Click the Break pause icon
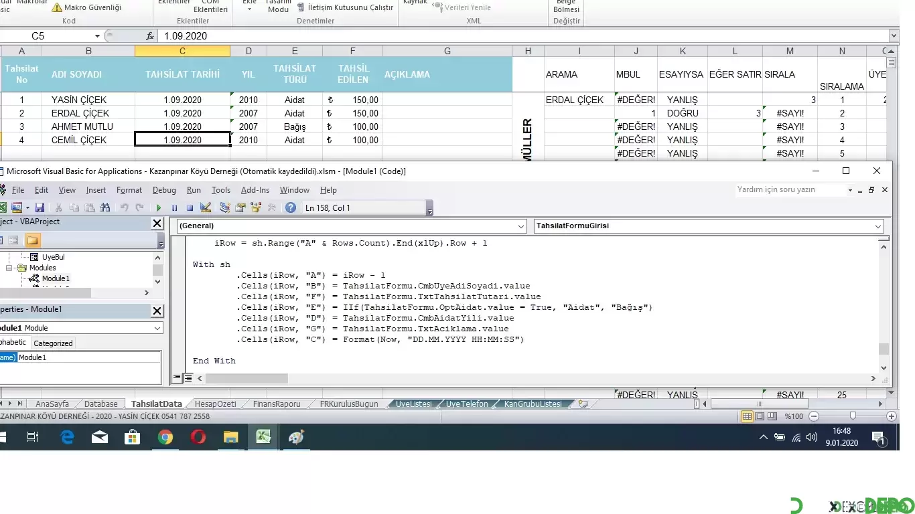Viewport: 915px width, 514px height. (x=174, y=207)
